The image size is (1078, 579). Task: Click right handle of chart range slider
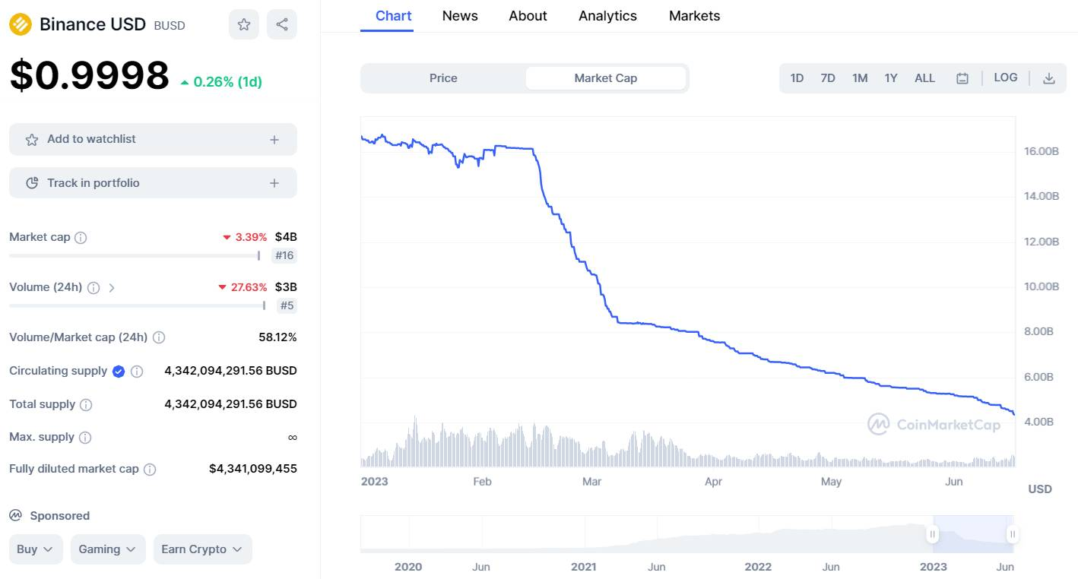(1012, 535)
